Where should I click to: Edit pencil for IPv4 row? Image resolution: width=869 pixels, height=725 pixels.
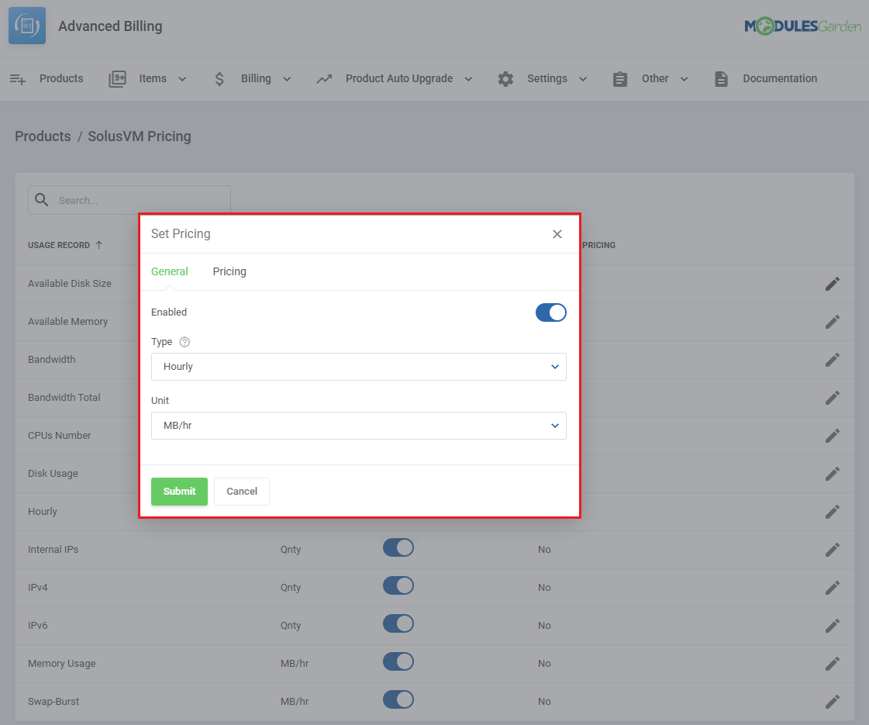coord(833,588)
